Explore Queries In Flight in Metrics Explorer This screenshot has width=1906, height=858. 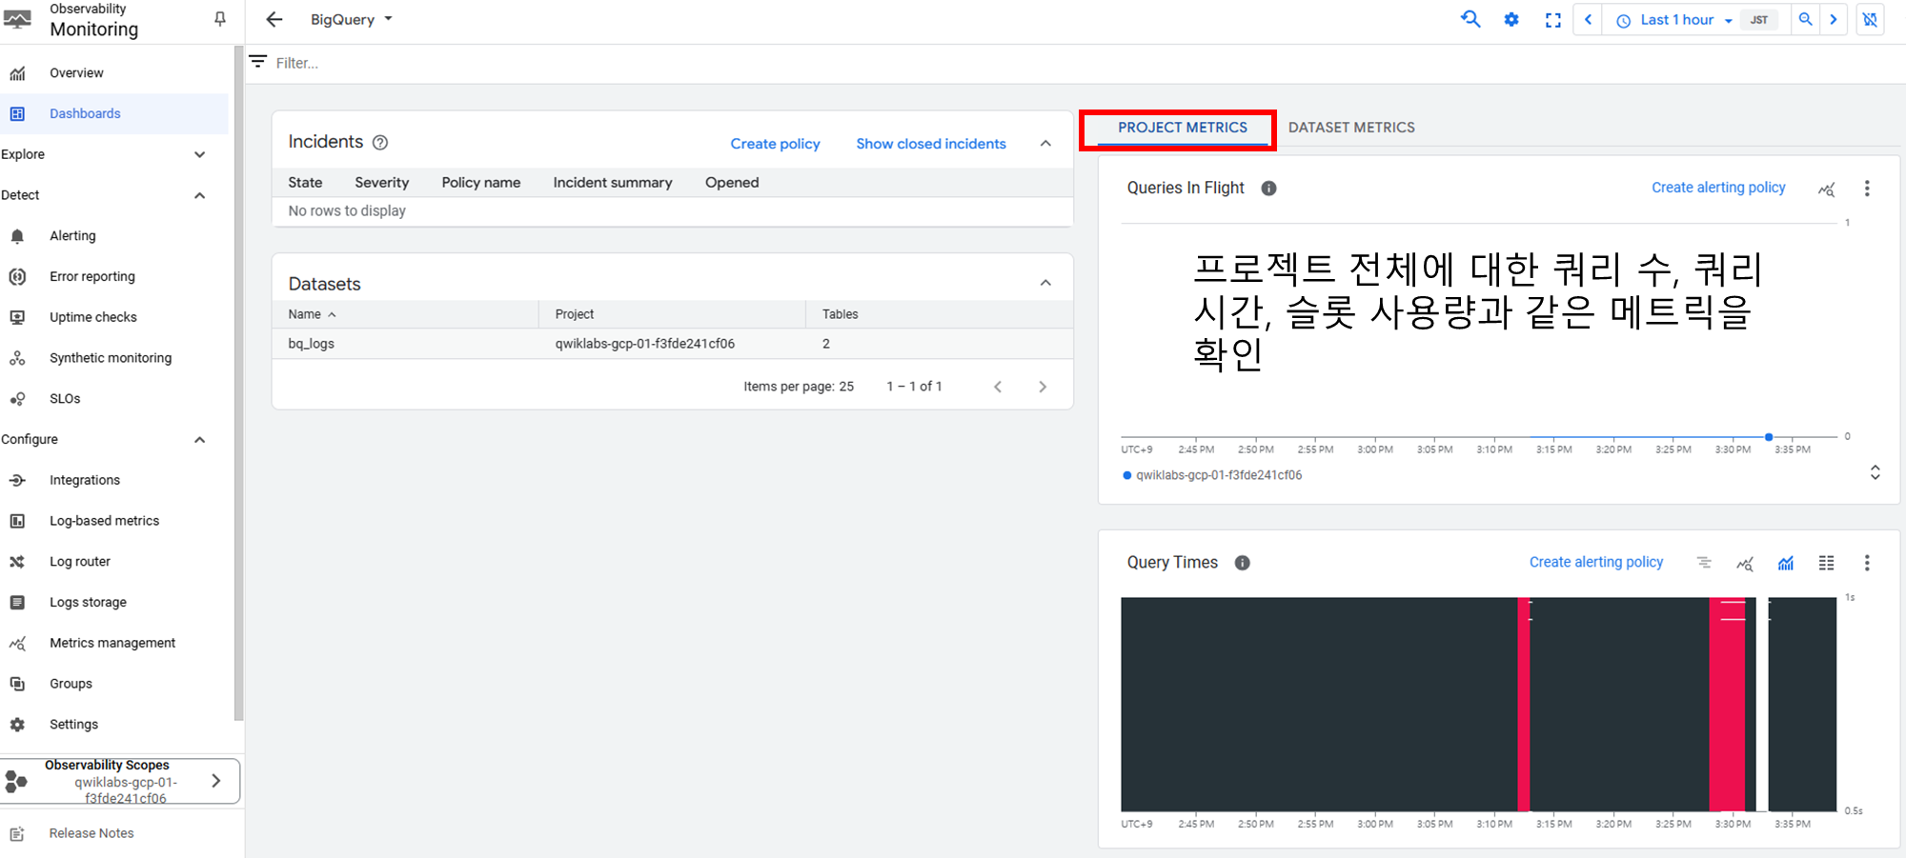click(x=1826, y=189)
